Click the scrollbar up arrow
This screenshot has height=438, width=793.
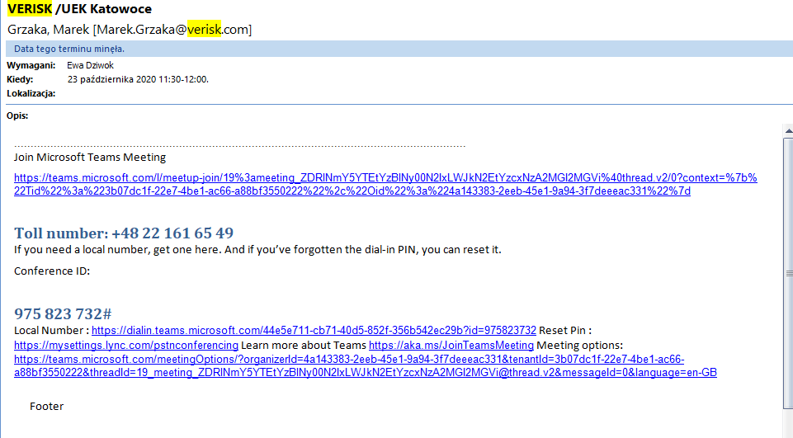point(788,131)
